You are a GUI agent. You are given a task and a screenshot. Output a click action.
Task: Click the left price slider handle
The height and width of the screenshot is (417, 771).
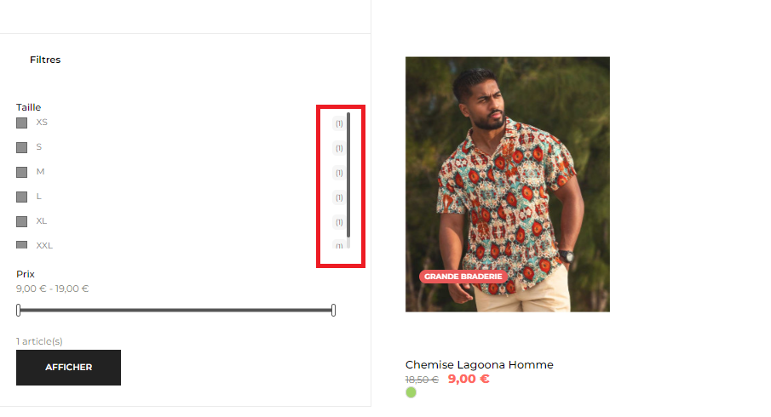(x=18, y=310)
